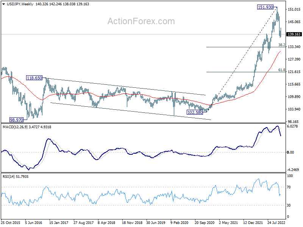Select the current price tag 139.163
Screen dimensions: 303x227
[294, 34]
